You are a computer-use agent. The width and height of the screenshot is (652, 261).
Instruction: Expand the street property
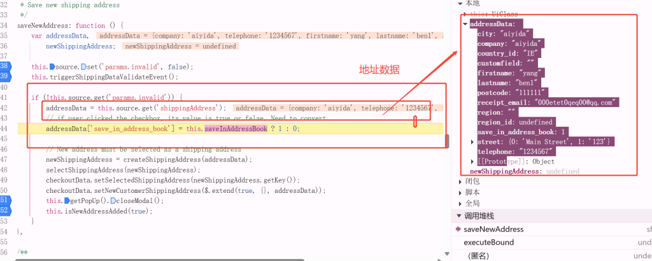473,142
